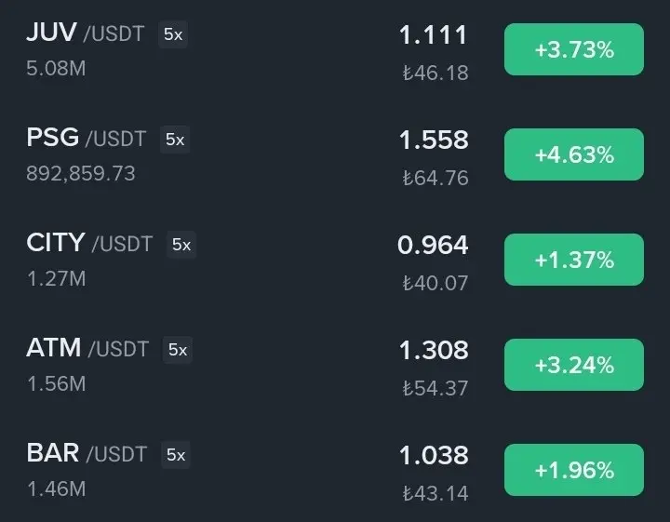
Task: Tap the +4.63% change button for PSG
Action: (x=574, y=154)
